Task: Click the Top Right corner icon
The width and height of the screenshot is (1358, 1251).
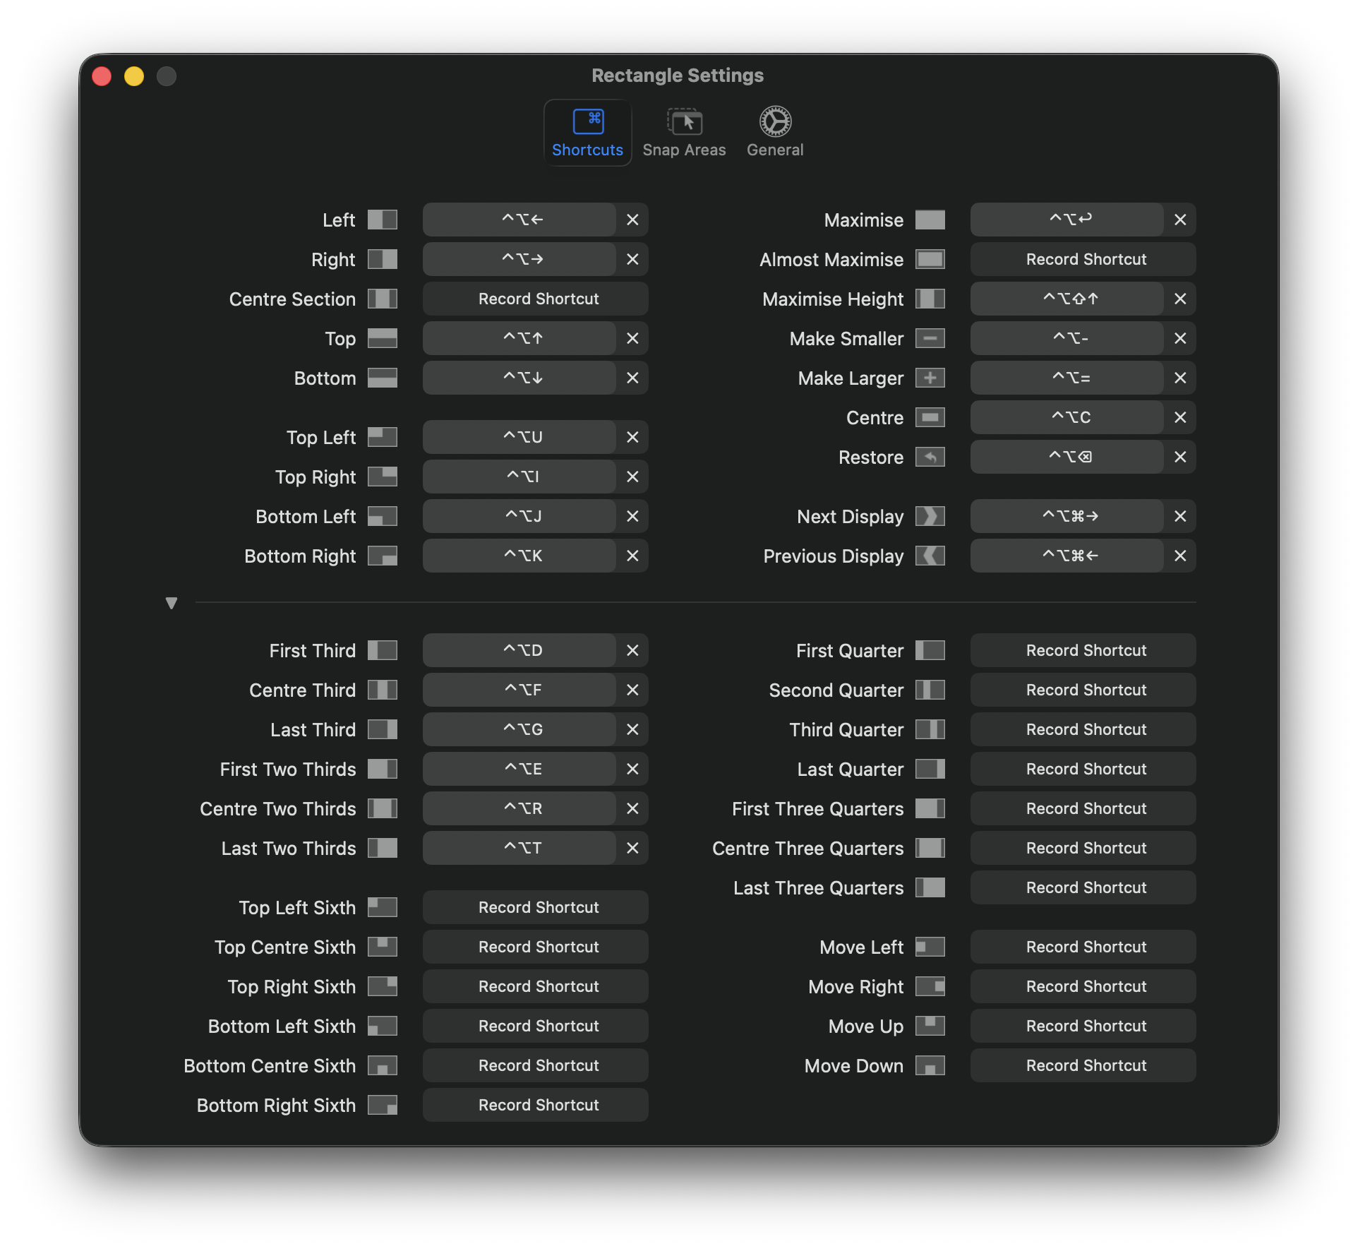Action: coord(383,477)
